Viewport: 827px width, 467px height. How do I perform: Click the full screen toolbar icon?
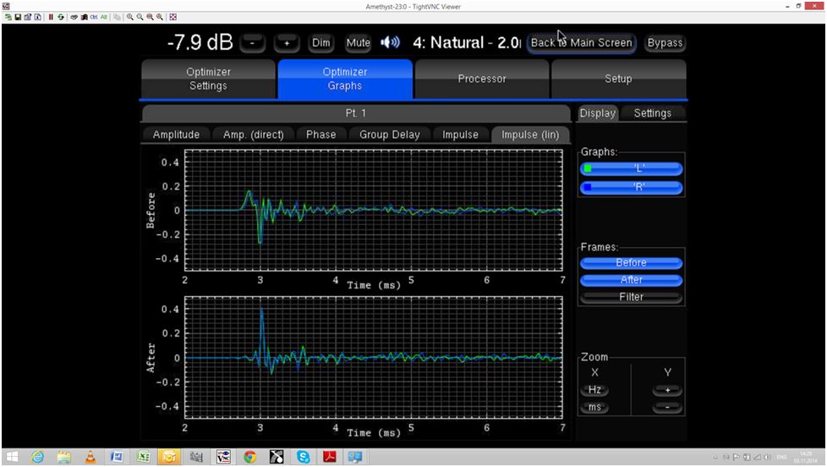pyautogui.click(x=173, y=17)
